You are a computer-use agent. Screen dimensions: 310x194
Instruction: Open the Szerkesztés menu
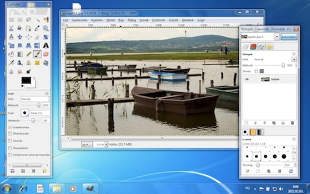(79, 20)
